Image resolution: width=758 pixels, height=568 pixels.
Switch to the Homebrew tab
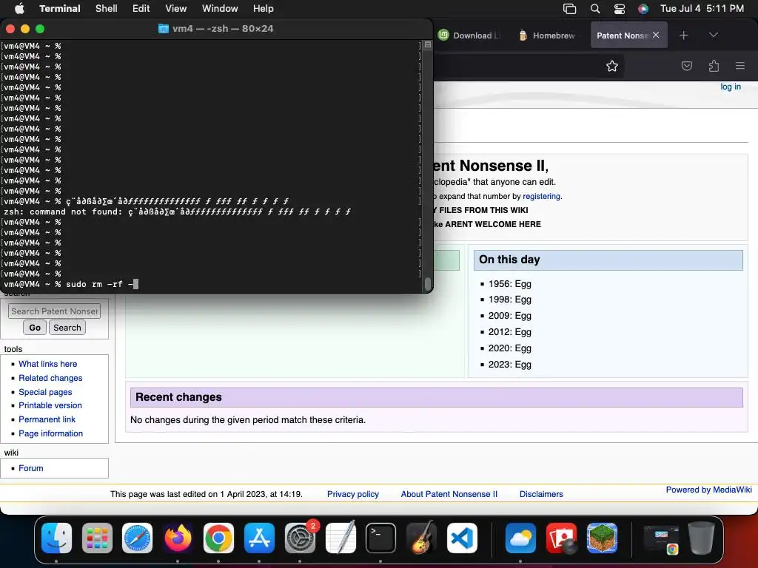click(547, 35)
